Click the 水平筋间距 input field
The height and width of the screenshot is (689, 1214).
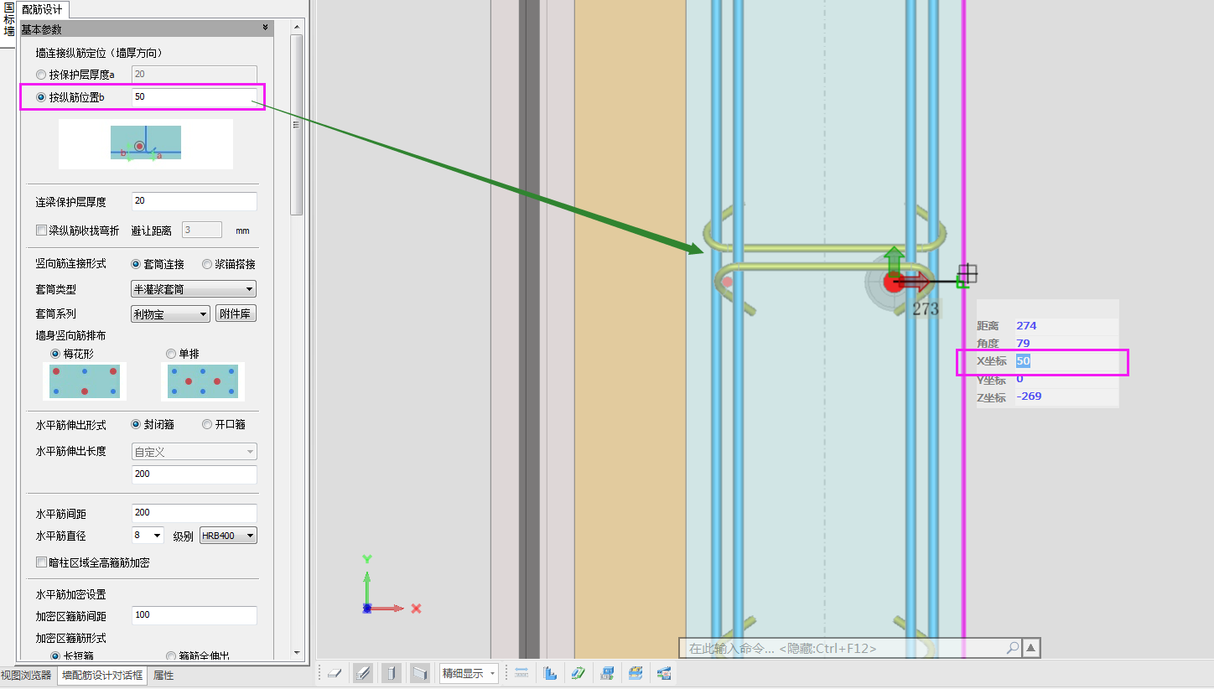tap(194, 513)
